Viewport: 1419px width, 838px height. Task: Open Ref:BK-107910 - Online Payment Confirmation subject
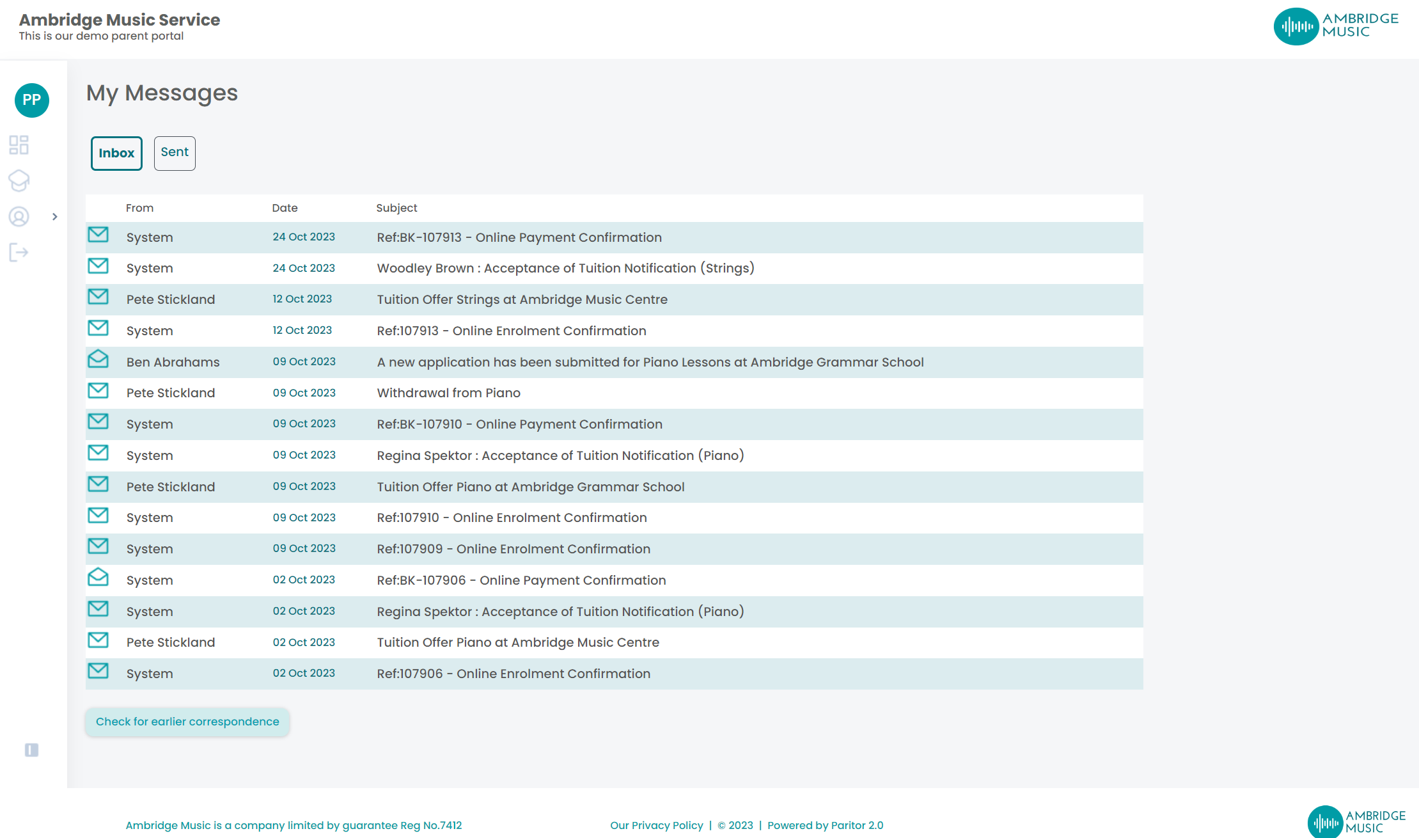coord(519,425)
